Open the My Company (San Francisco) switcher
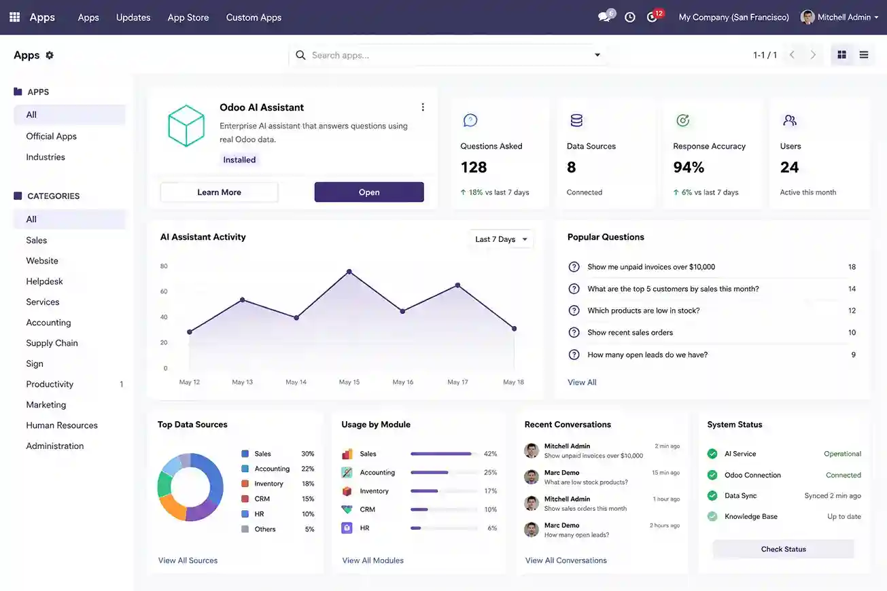Image resolution: width=887 pixels, height=591 pixels. (734, 17)
